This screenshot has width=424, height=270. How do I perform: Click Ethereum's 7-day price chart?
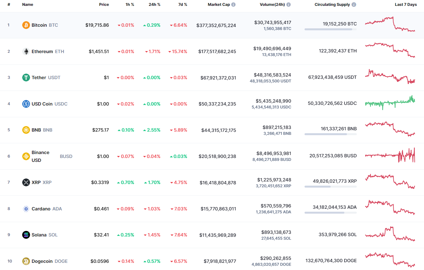390,51
